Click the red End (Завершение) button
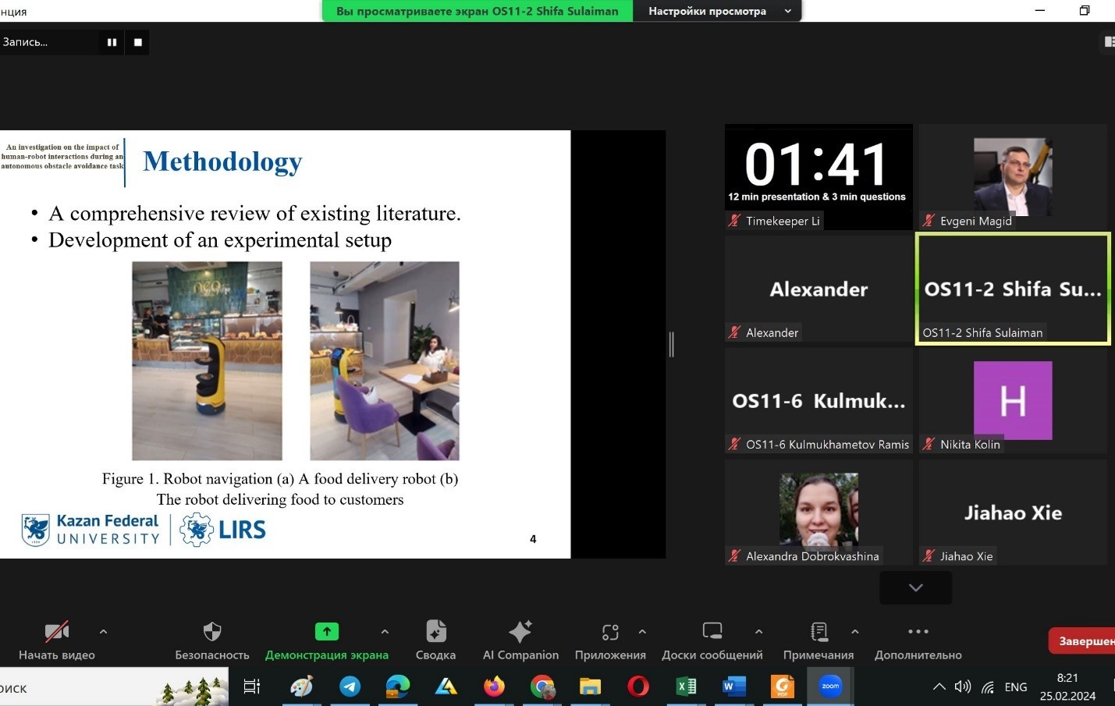Screen dimensions: 1115x706 [x=1083, y=640]
